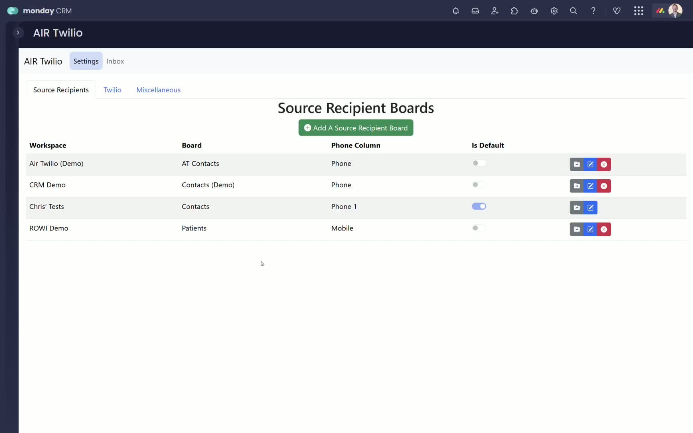
Task: Click the Chris' Tests workspace cell
Action: coord(47,206)
